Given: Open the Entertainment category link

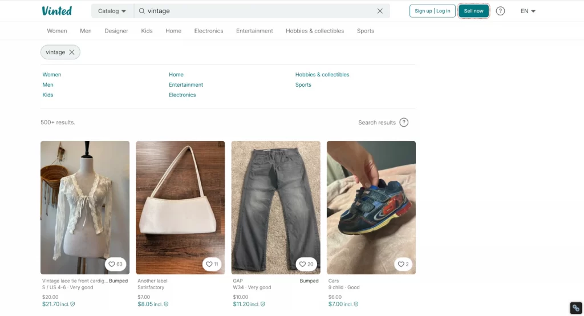Looking at the screenshot, I should pyautogui.click(x=186, y=85).
